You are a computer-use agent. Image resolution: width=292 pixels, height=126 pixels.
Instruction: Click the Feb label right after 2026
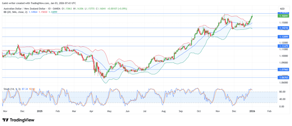point(269,111)
